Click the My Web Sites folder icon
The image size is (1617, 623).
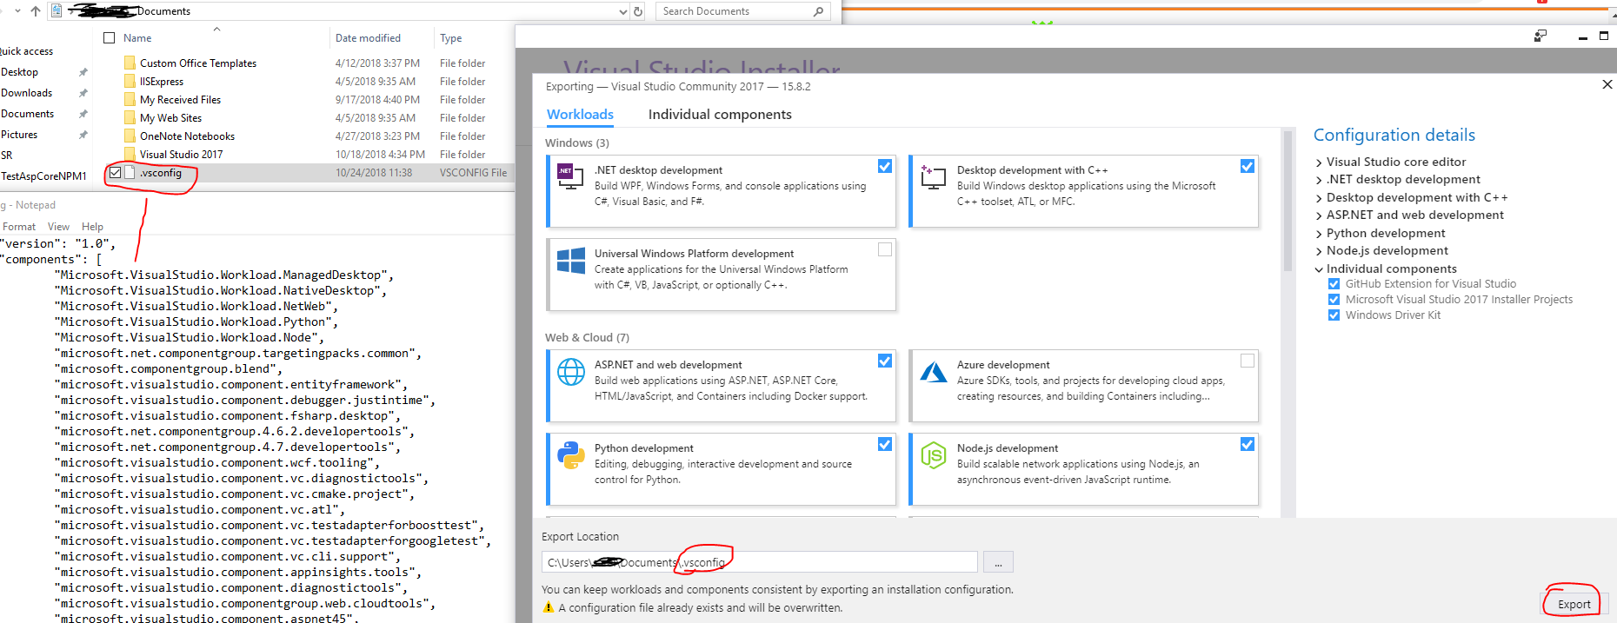coord(130,117)
